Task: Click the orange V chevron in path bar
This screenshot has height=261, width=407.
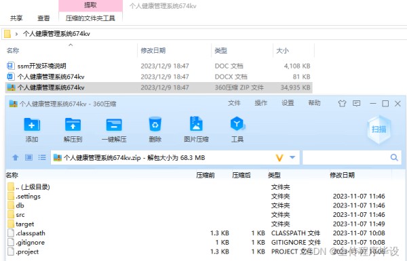Action: click(x=279, y=157)
